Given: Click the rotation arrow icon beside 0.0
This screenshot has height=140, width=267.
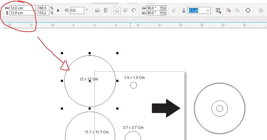Looking at the screenshot, I should point(66,10).
